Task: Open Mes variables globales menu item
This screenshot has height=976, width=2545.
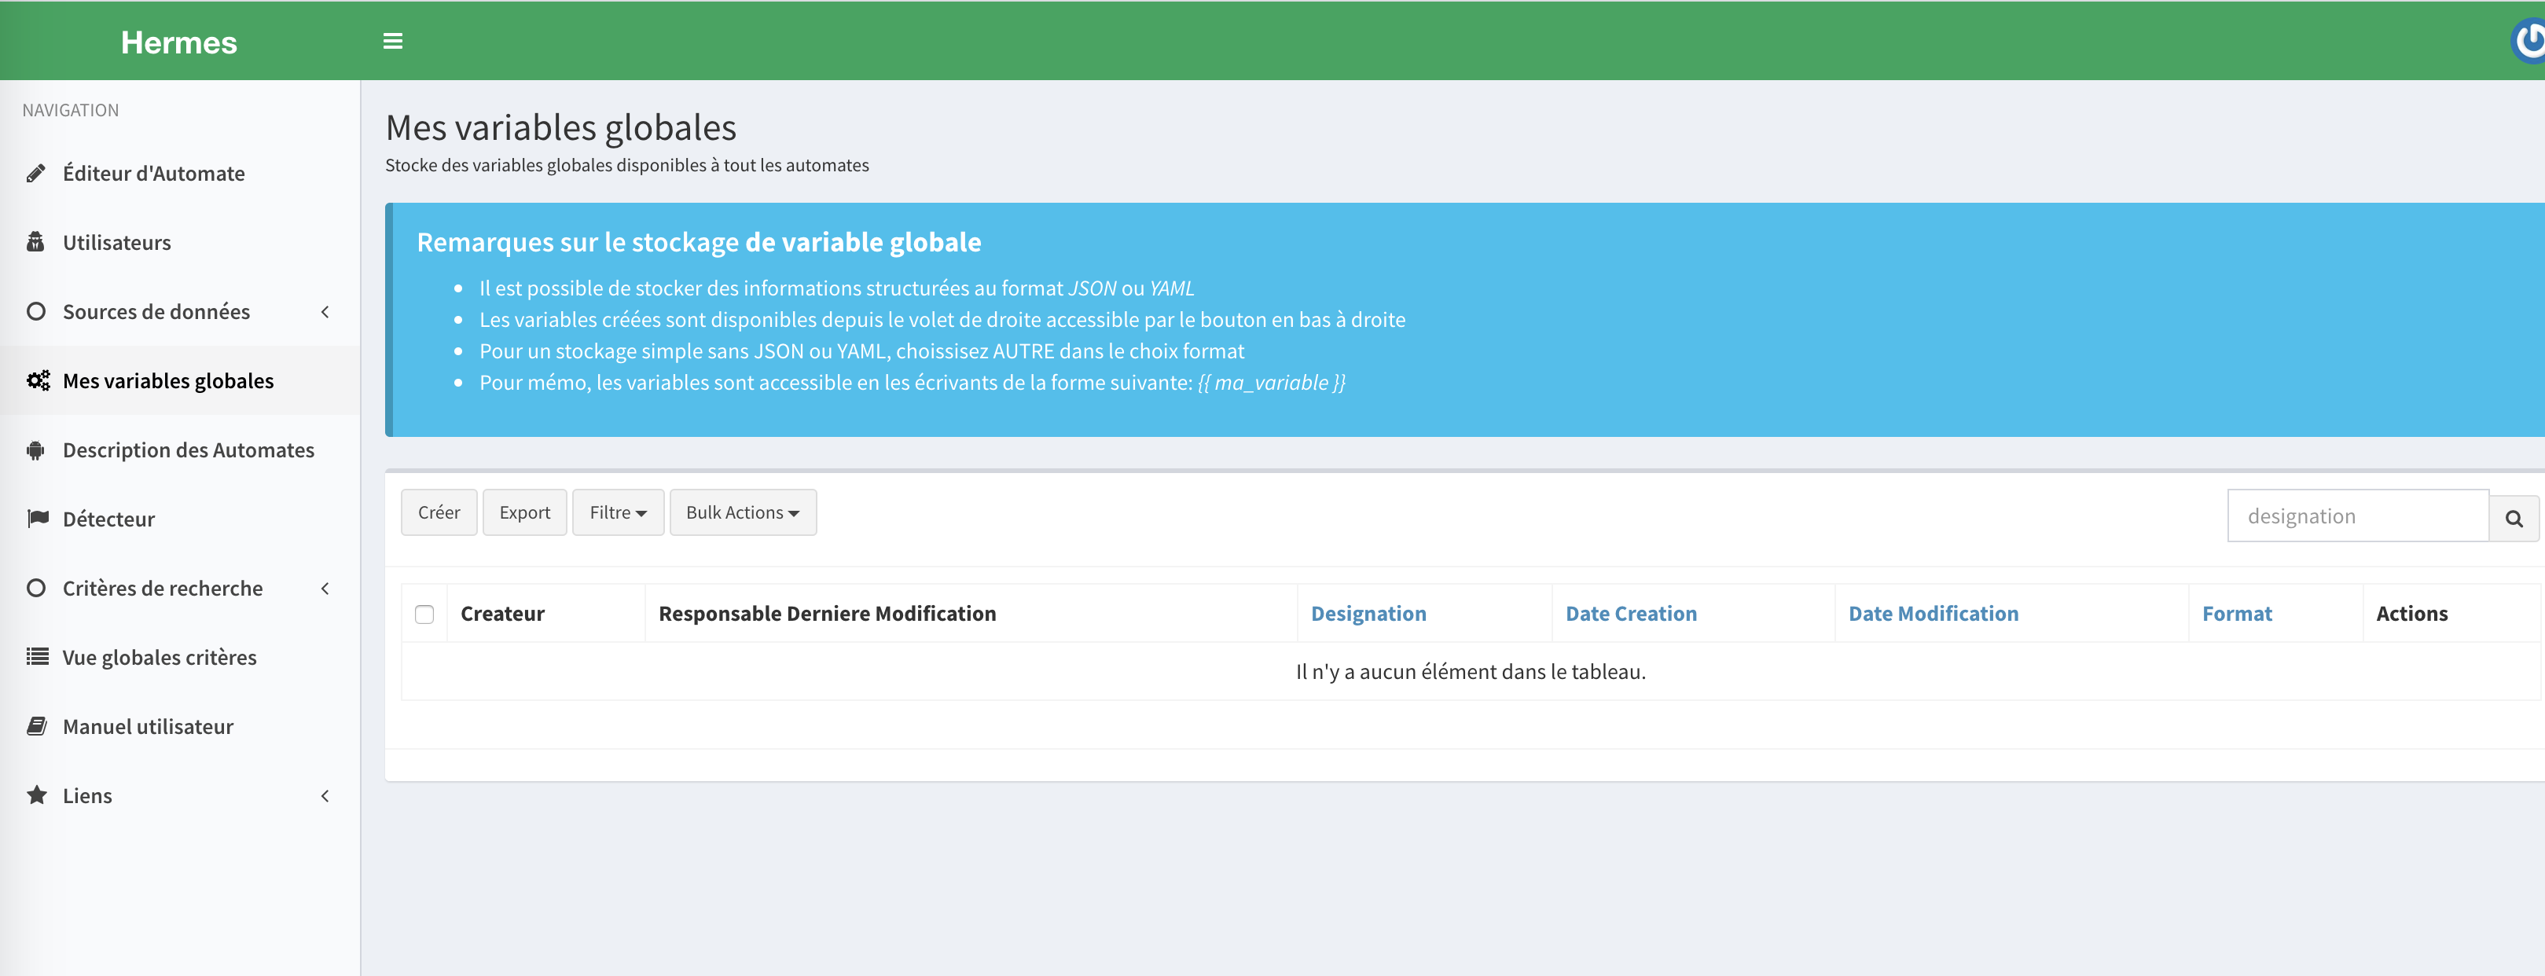Action: point(168,381)
